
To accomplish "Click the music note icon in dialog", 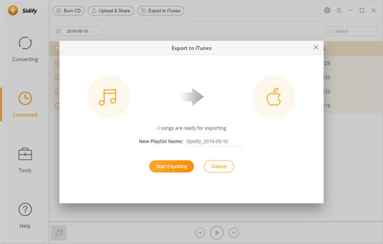I will coord(109,96).
